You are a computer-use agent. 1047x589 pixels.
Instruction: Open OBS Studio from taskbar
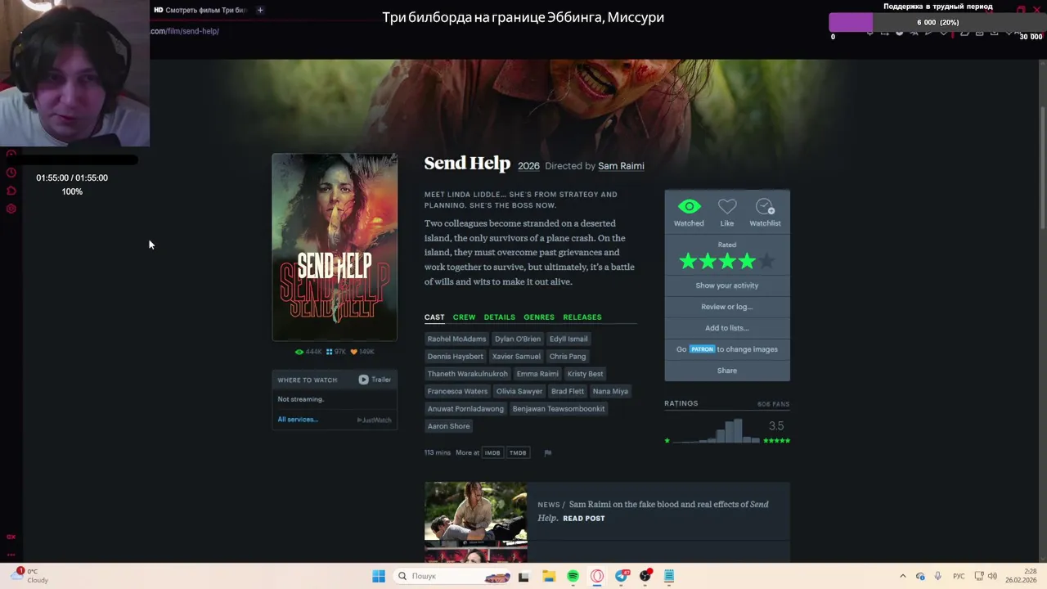[x=645, y=576]
